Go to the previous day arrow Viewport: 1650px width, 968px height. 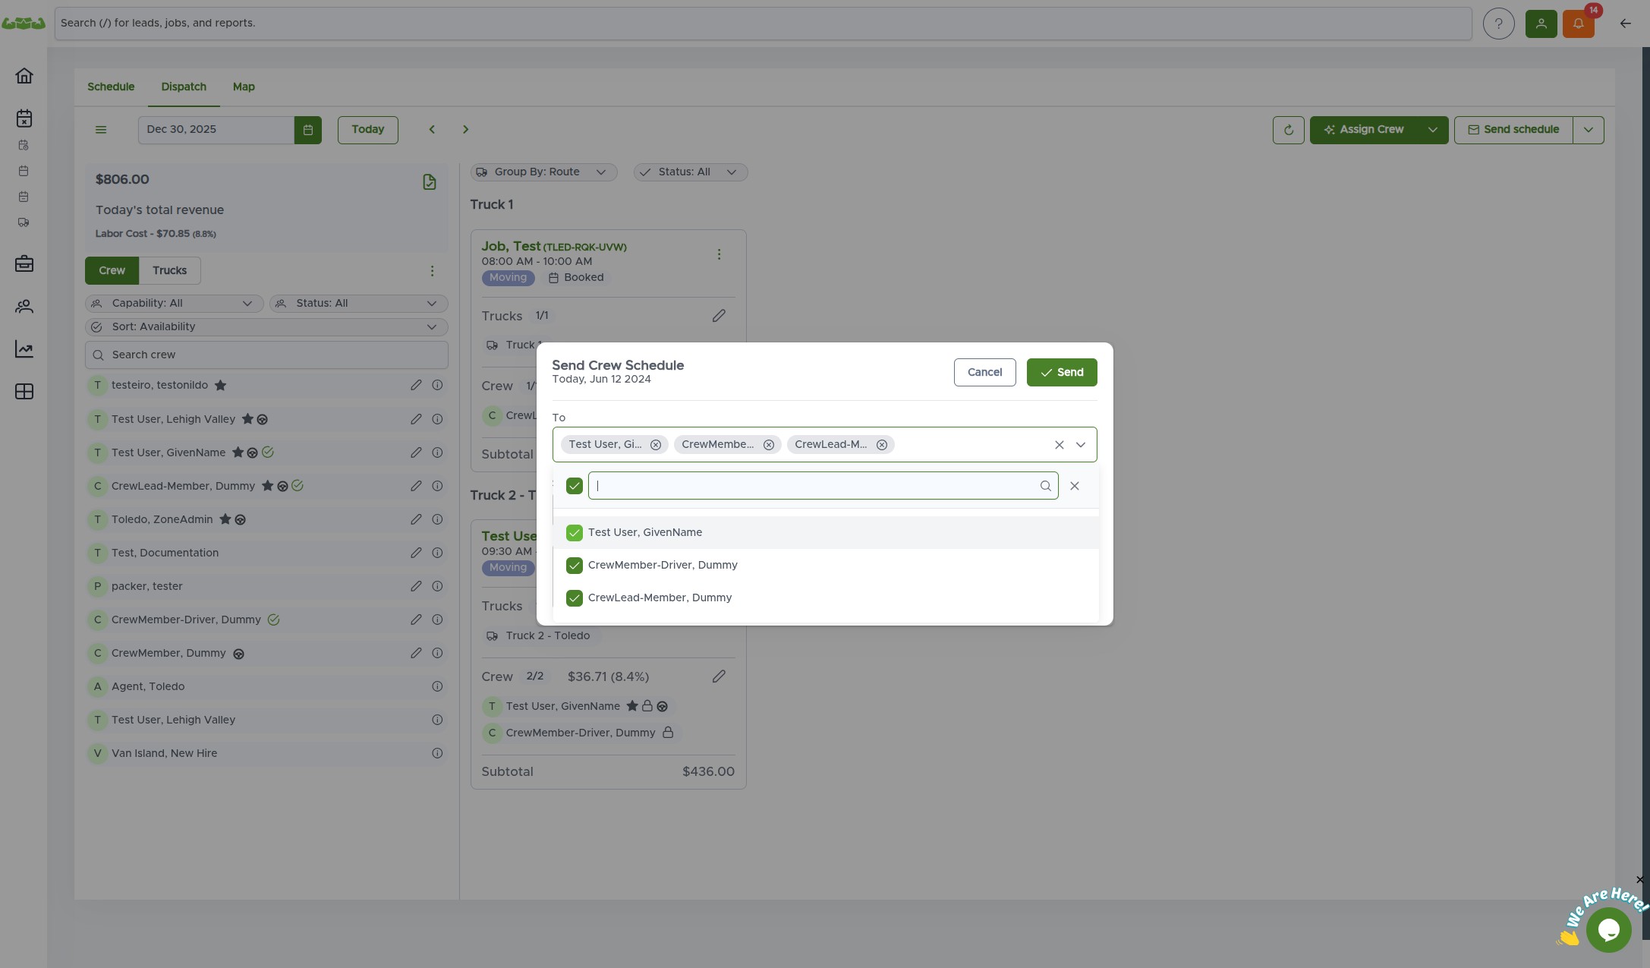(432, 130)
